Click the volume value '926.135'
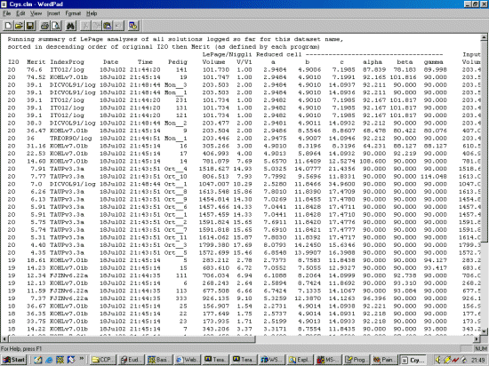 215,298
